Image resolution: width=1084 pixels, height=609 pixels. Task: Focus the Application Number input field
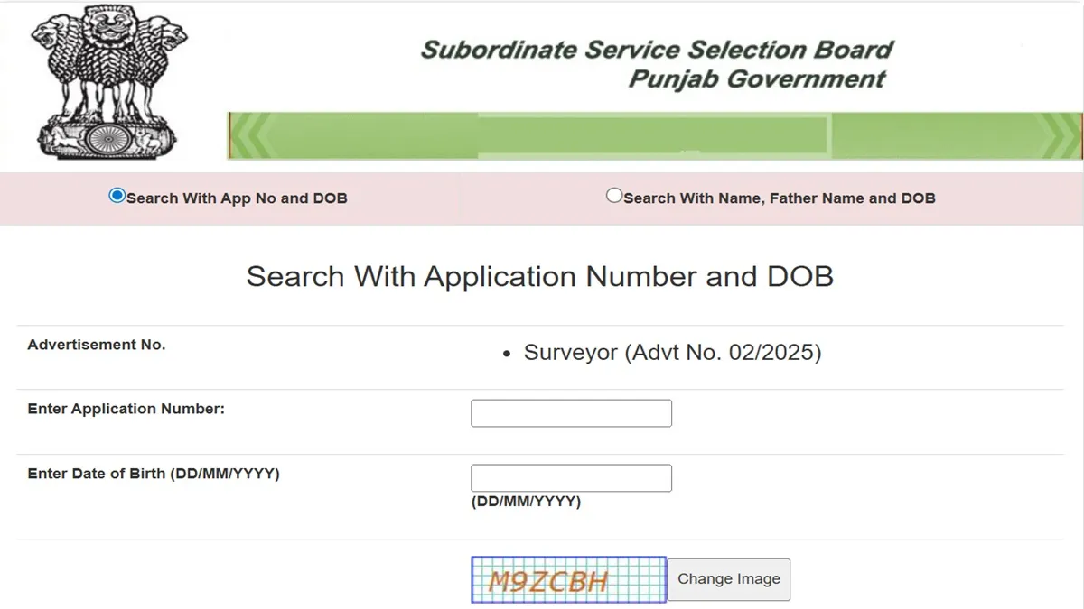coord(571,413)
